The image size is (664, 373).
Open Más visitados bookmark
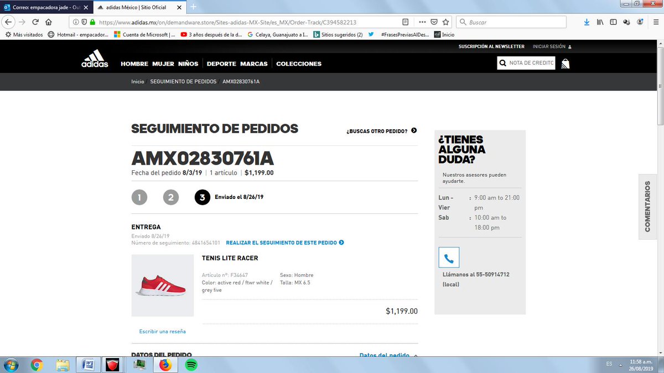coord(24,34)
